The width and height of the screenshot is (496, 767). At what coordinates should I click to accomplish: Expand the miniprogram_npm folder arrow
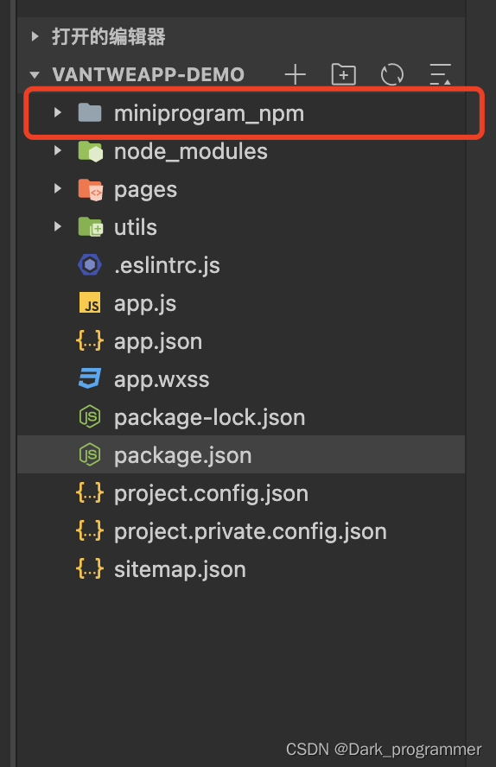[x=58, y=113]
